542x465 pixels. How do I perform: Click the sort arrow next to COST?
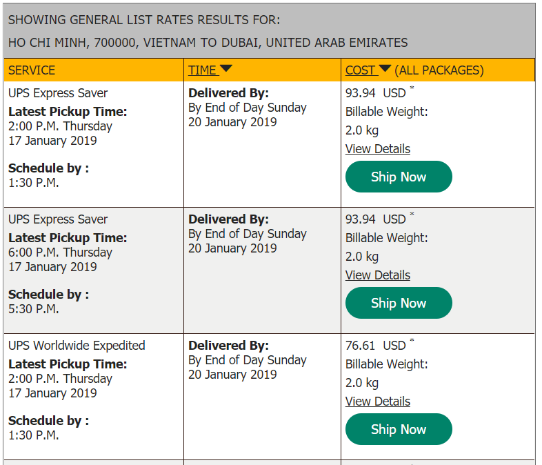tap(385, 68)
